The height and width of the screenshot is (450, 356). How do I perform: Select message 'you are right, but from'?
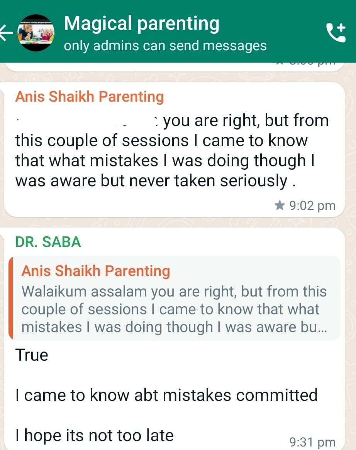246,120
